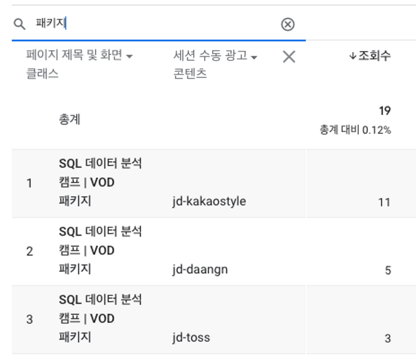Click the 총계 totals row label

(69, 119)
